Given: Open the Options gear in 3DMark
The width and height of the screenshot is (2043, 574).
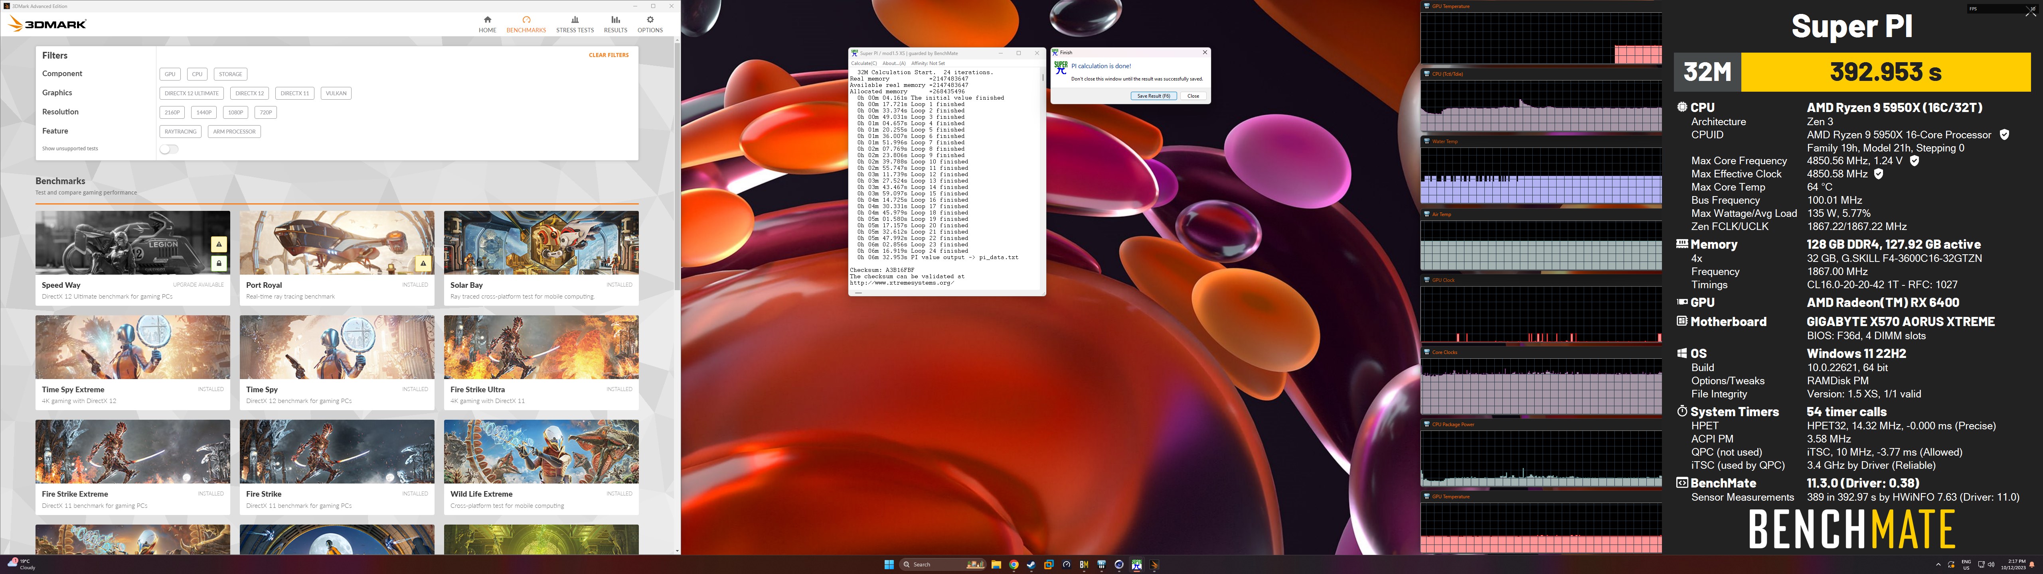Looking at the screenshot, I should (x=650, y=25).
